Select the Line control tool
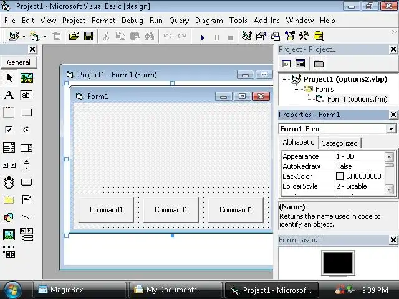The image size is (399, 299). point(26,217)
